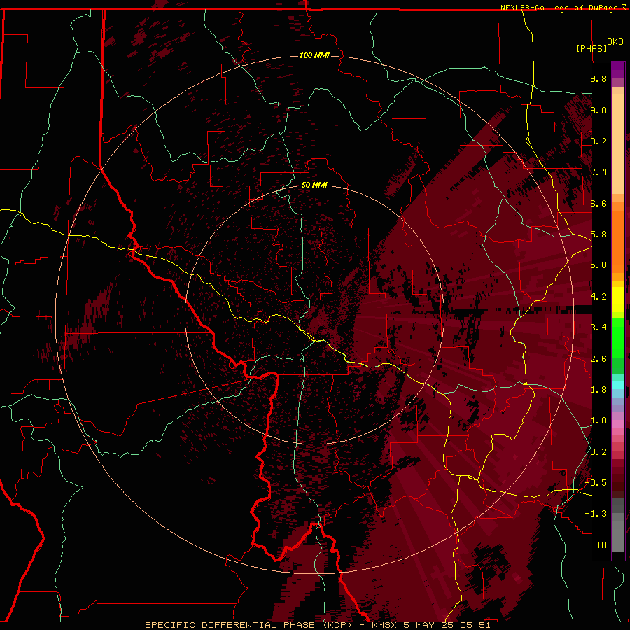630x630 pixels.
Task: Select the orange band of the color scale
Action: pyautogui.click(x=618, y=241)
